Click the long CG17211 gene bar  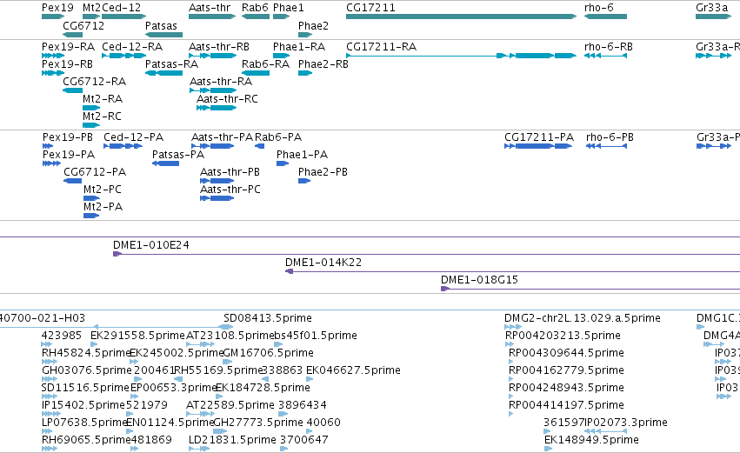[x=461, y=17]
